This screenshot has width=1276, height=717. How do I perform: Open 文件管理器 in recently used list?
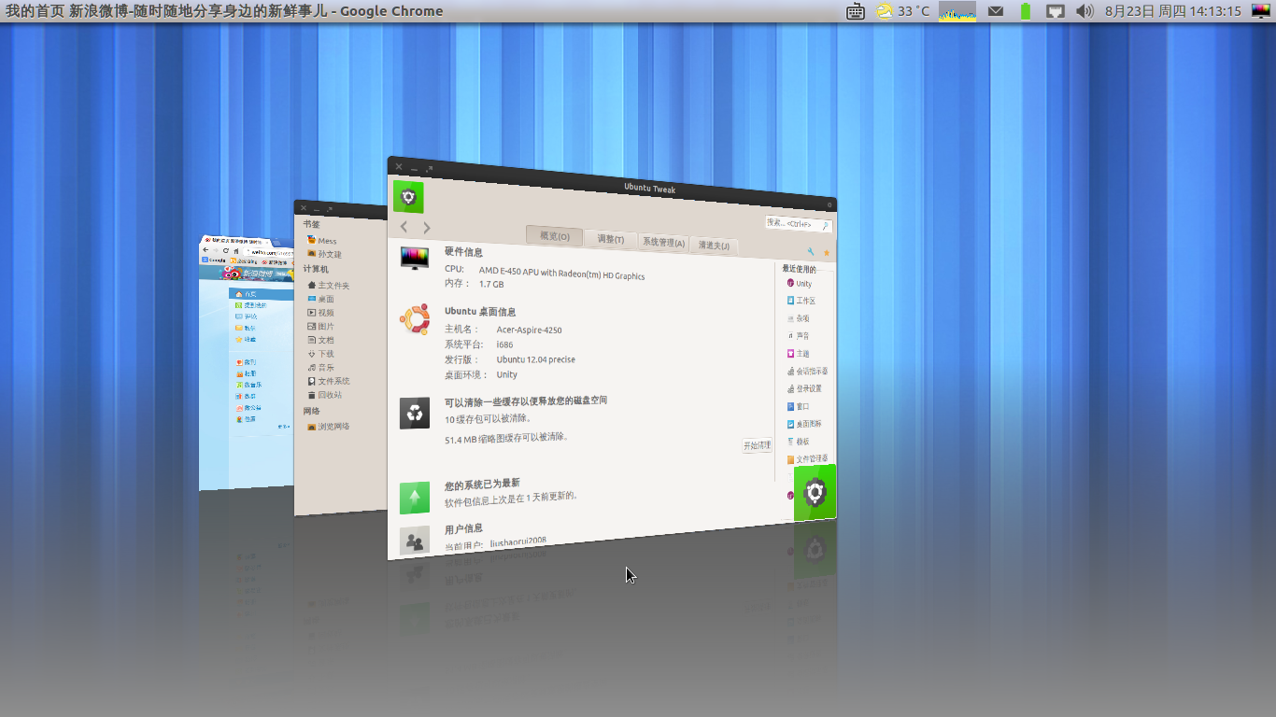coord(807,459)
